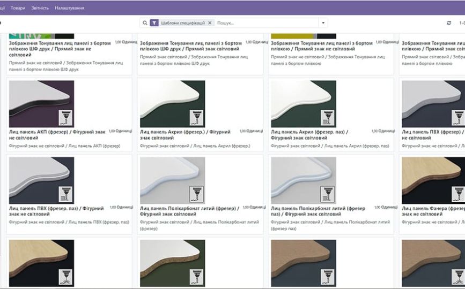This screenshot has height=289, width=465.
Task: Click the milling icon on the Акрил (фрезер. паз) image
Action: [x=327, y=117]
